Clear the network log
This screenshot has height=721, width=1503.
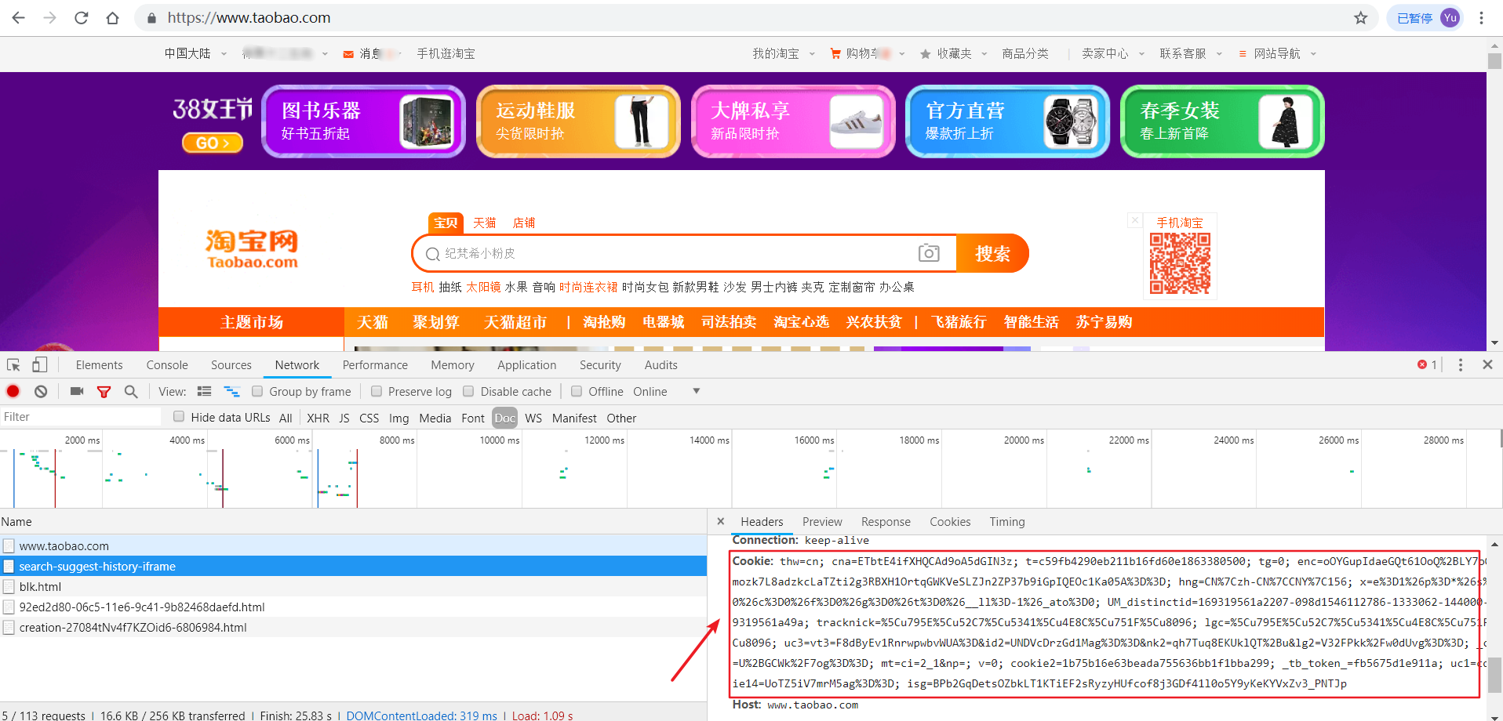point(41,391)
